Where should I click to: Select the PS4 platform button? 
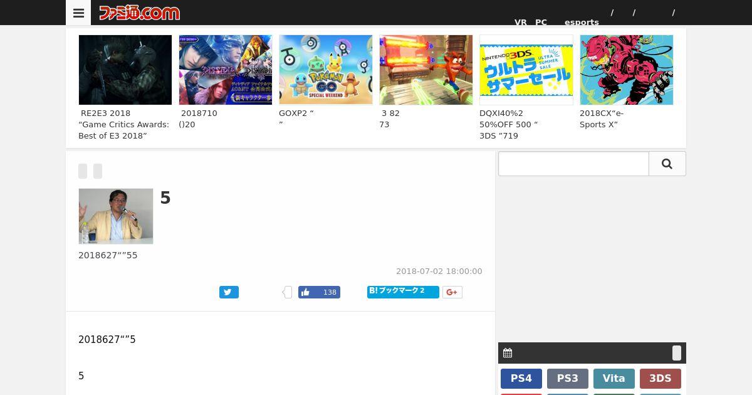521,379
